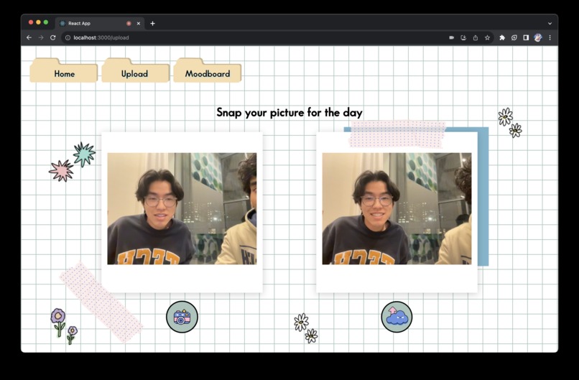579x380 pixels.
Task: Open the Chrome profile avatar
Action: (x=537, y=37)
